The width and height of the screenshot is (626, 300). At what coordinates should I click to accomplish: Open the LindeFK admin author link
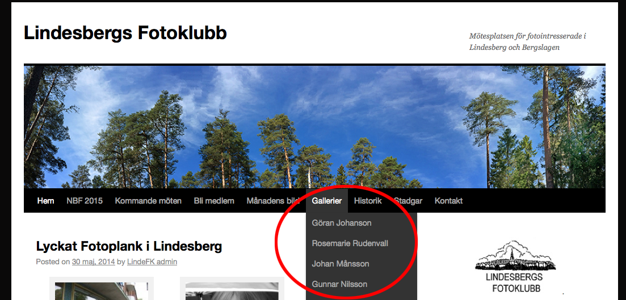point(152,261)
